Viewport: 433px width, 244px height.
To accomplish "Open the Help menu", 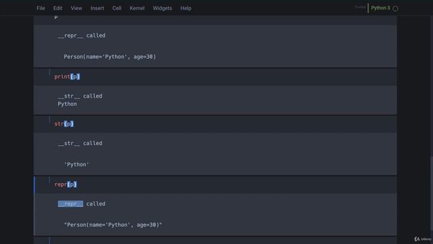I will click(186, 8).
